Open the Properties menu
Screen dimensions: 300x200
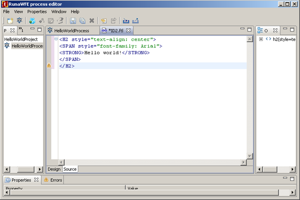click(x=37, y=11)
